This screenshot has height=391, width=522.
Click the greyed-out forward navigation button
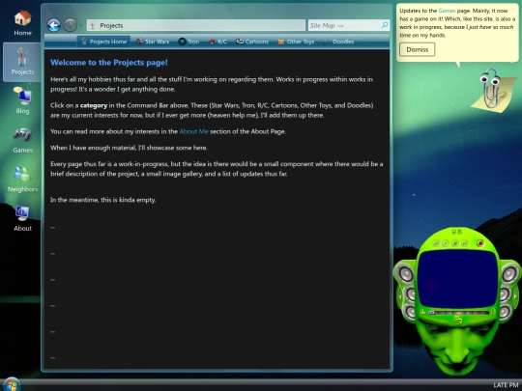70,25
